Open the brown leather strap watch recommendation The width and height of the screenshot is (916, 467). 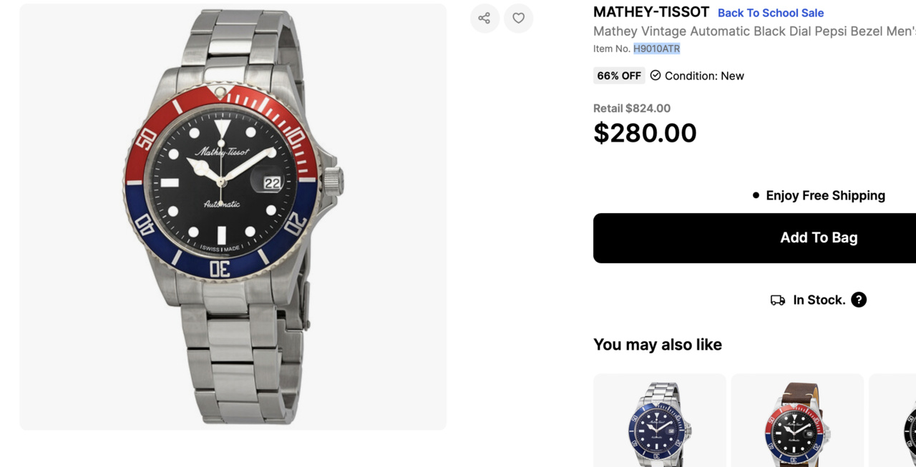(797, 422)
